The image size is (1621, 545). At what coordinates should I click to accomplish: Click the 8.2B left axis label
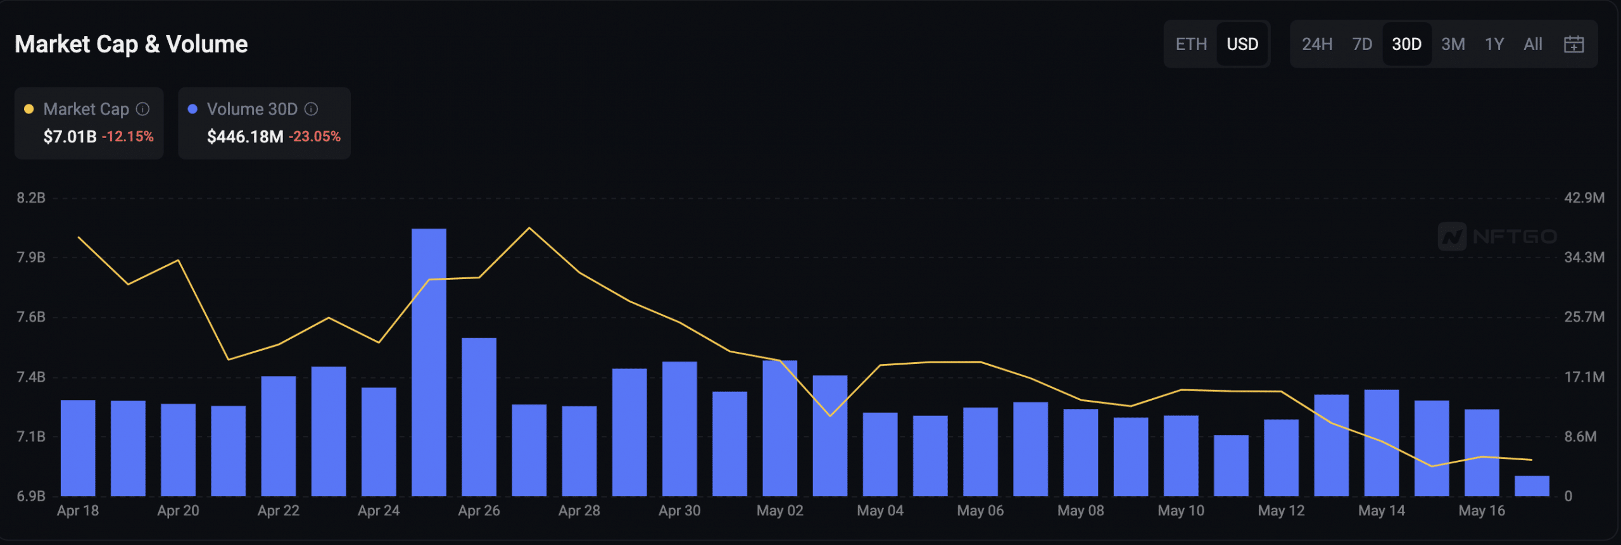pos(31,197)
